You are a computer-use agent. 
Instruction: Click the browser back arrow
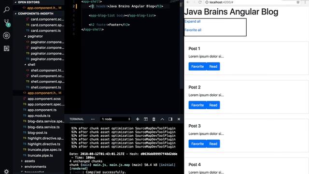188,2
